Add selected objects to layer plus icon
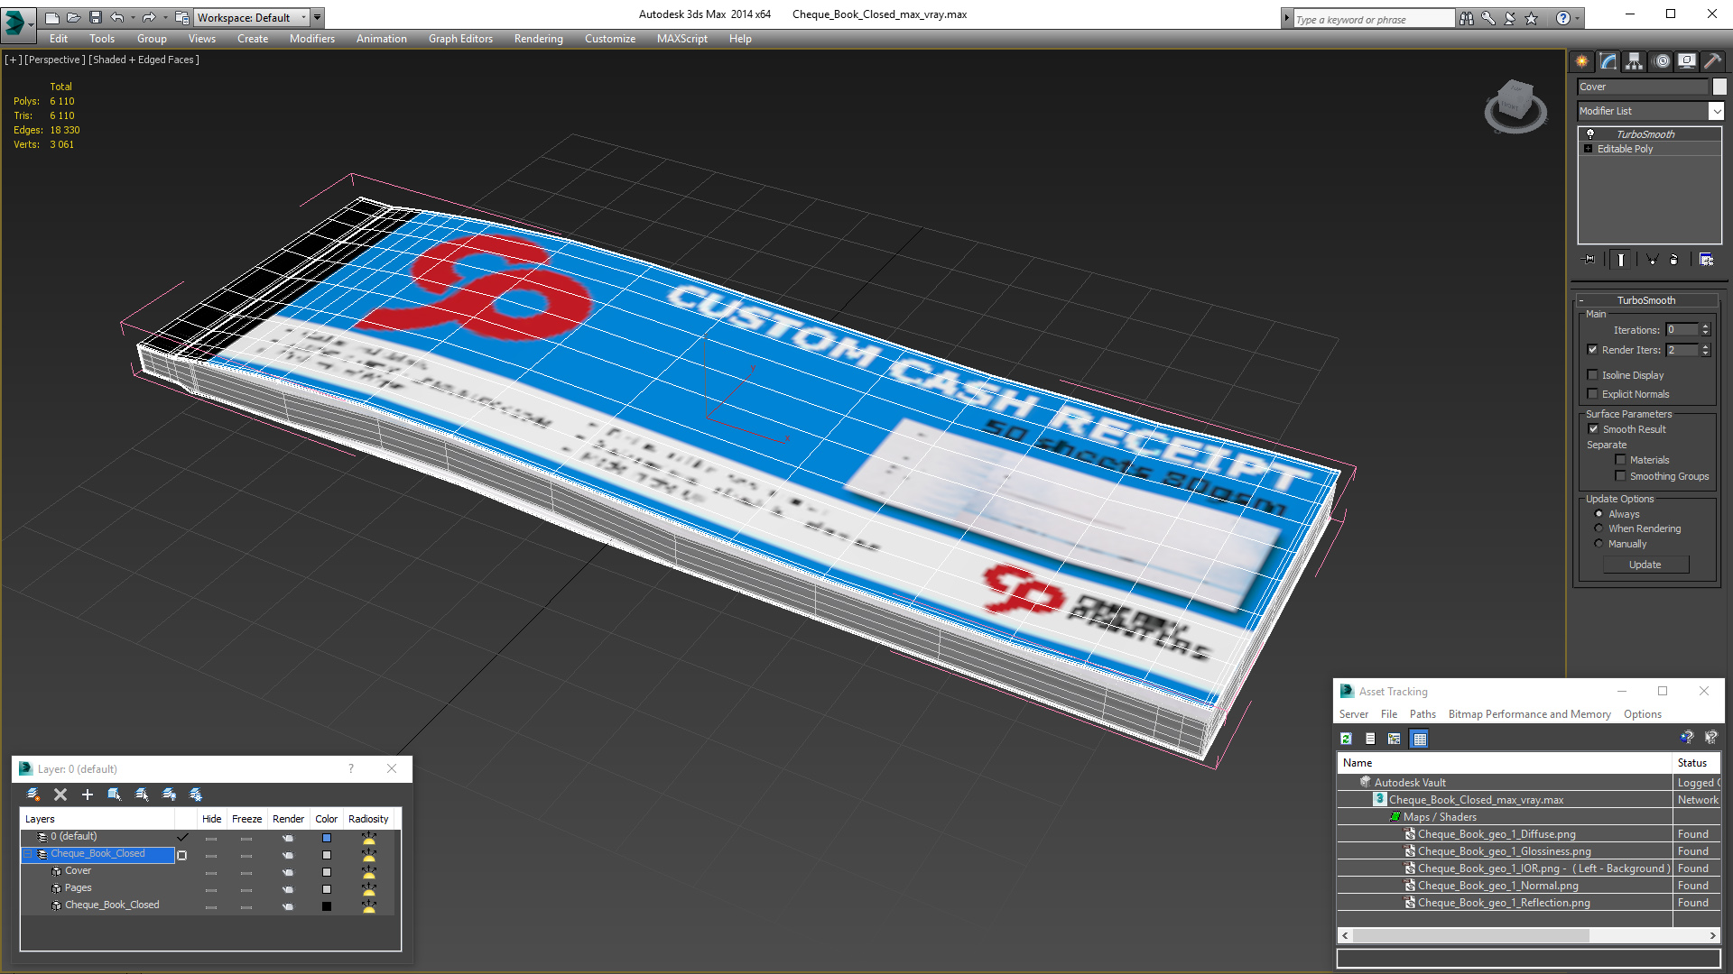 (88, 795)
